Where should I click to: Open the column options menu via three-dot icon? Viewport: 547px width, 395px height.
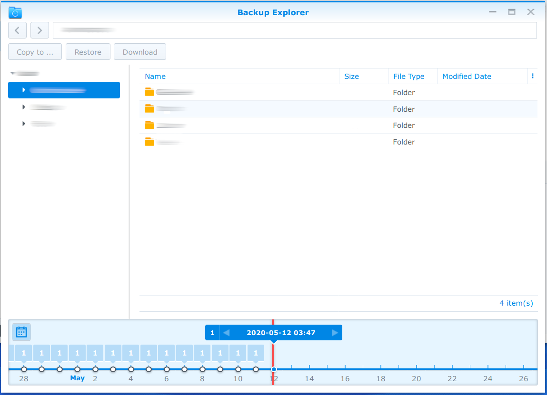click(x=532, y=76)
